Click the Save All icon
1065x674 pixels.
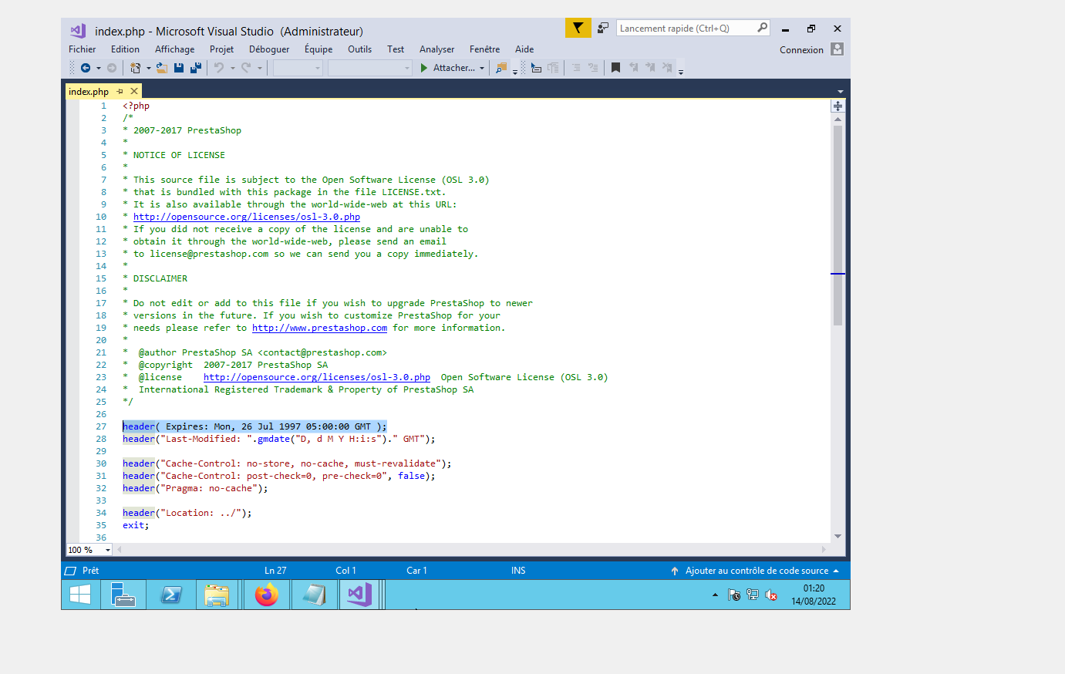coord(196,68)
